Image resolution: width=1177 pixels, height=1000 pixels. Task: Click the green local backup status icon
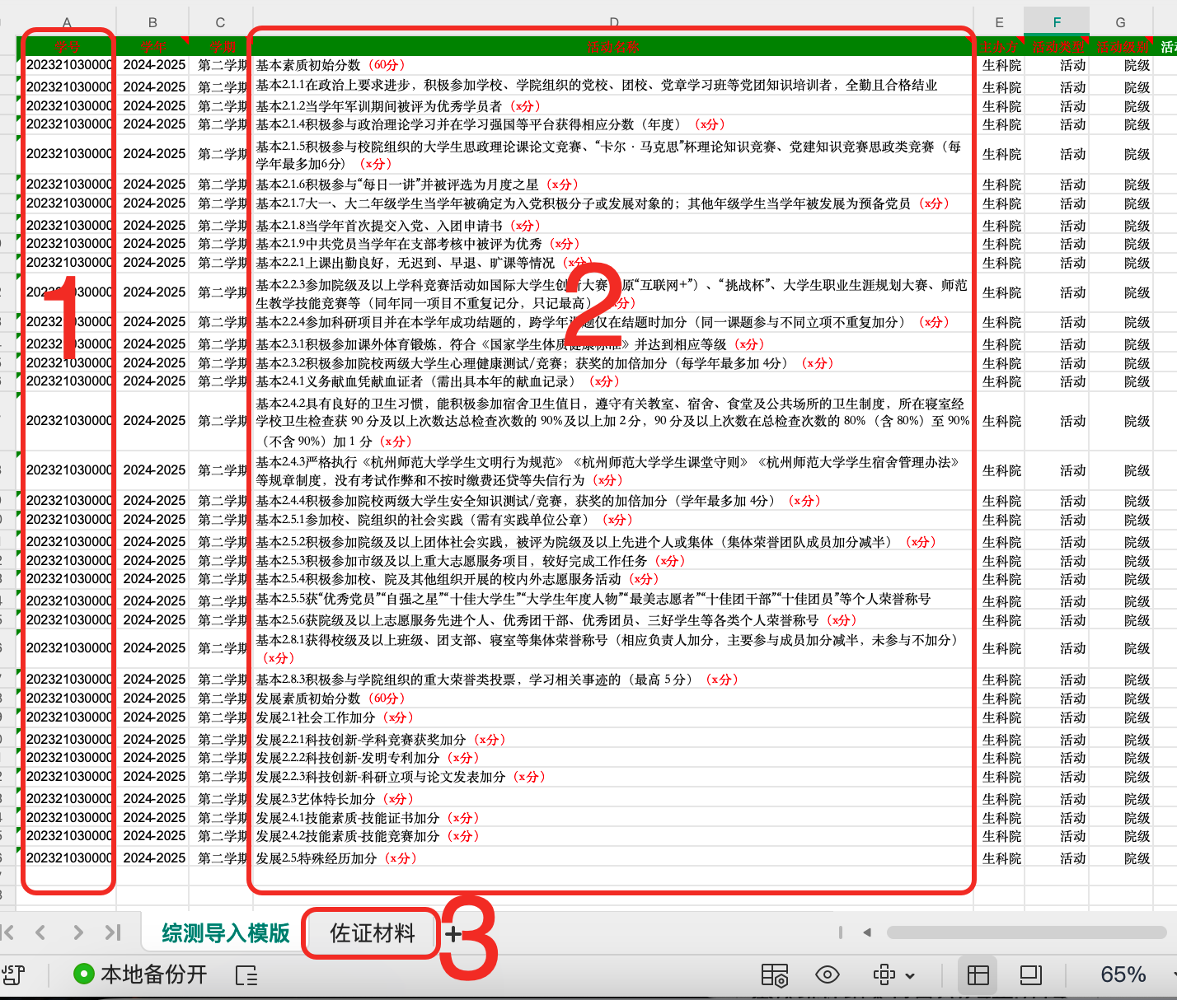[x=83, y=974]
